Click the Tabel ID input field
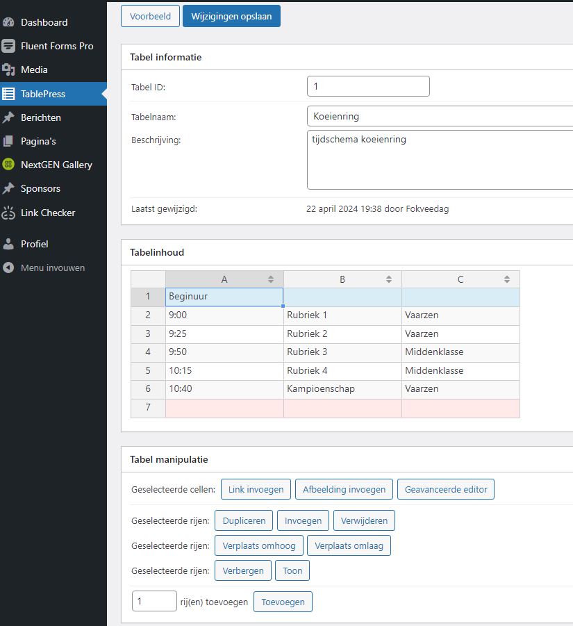Image resolution: width=573 pixels, height=626 pixels. 368,86
